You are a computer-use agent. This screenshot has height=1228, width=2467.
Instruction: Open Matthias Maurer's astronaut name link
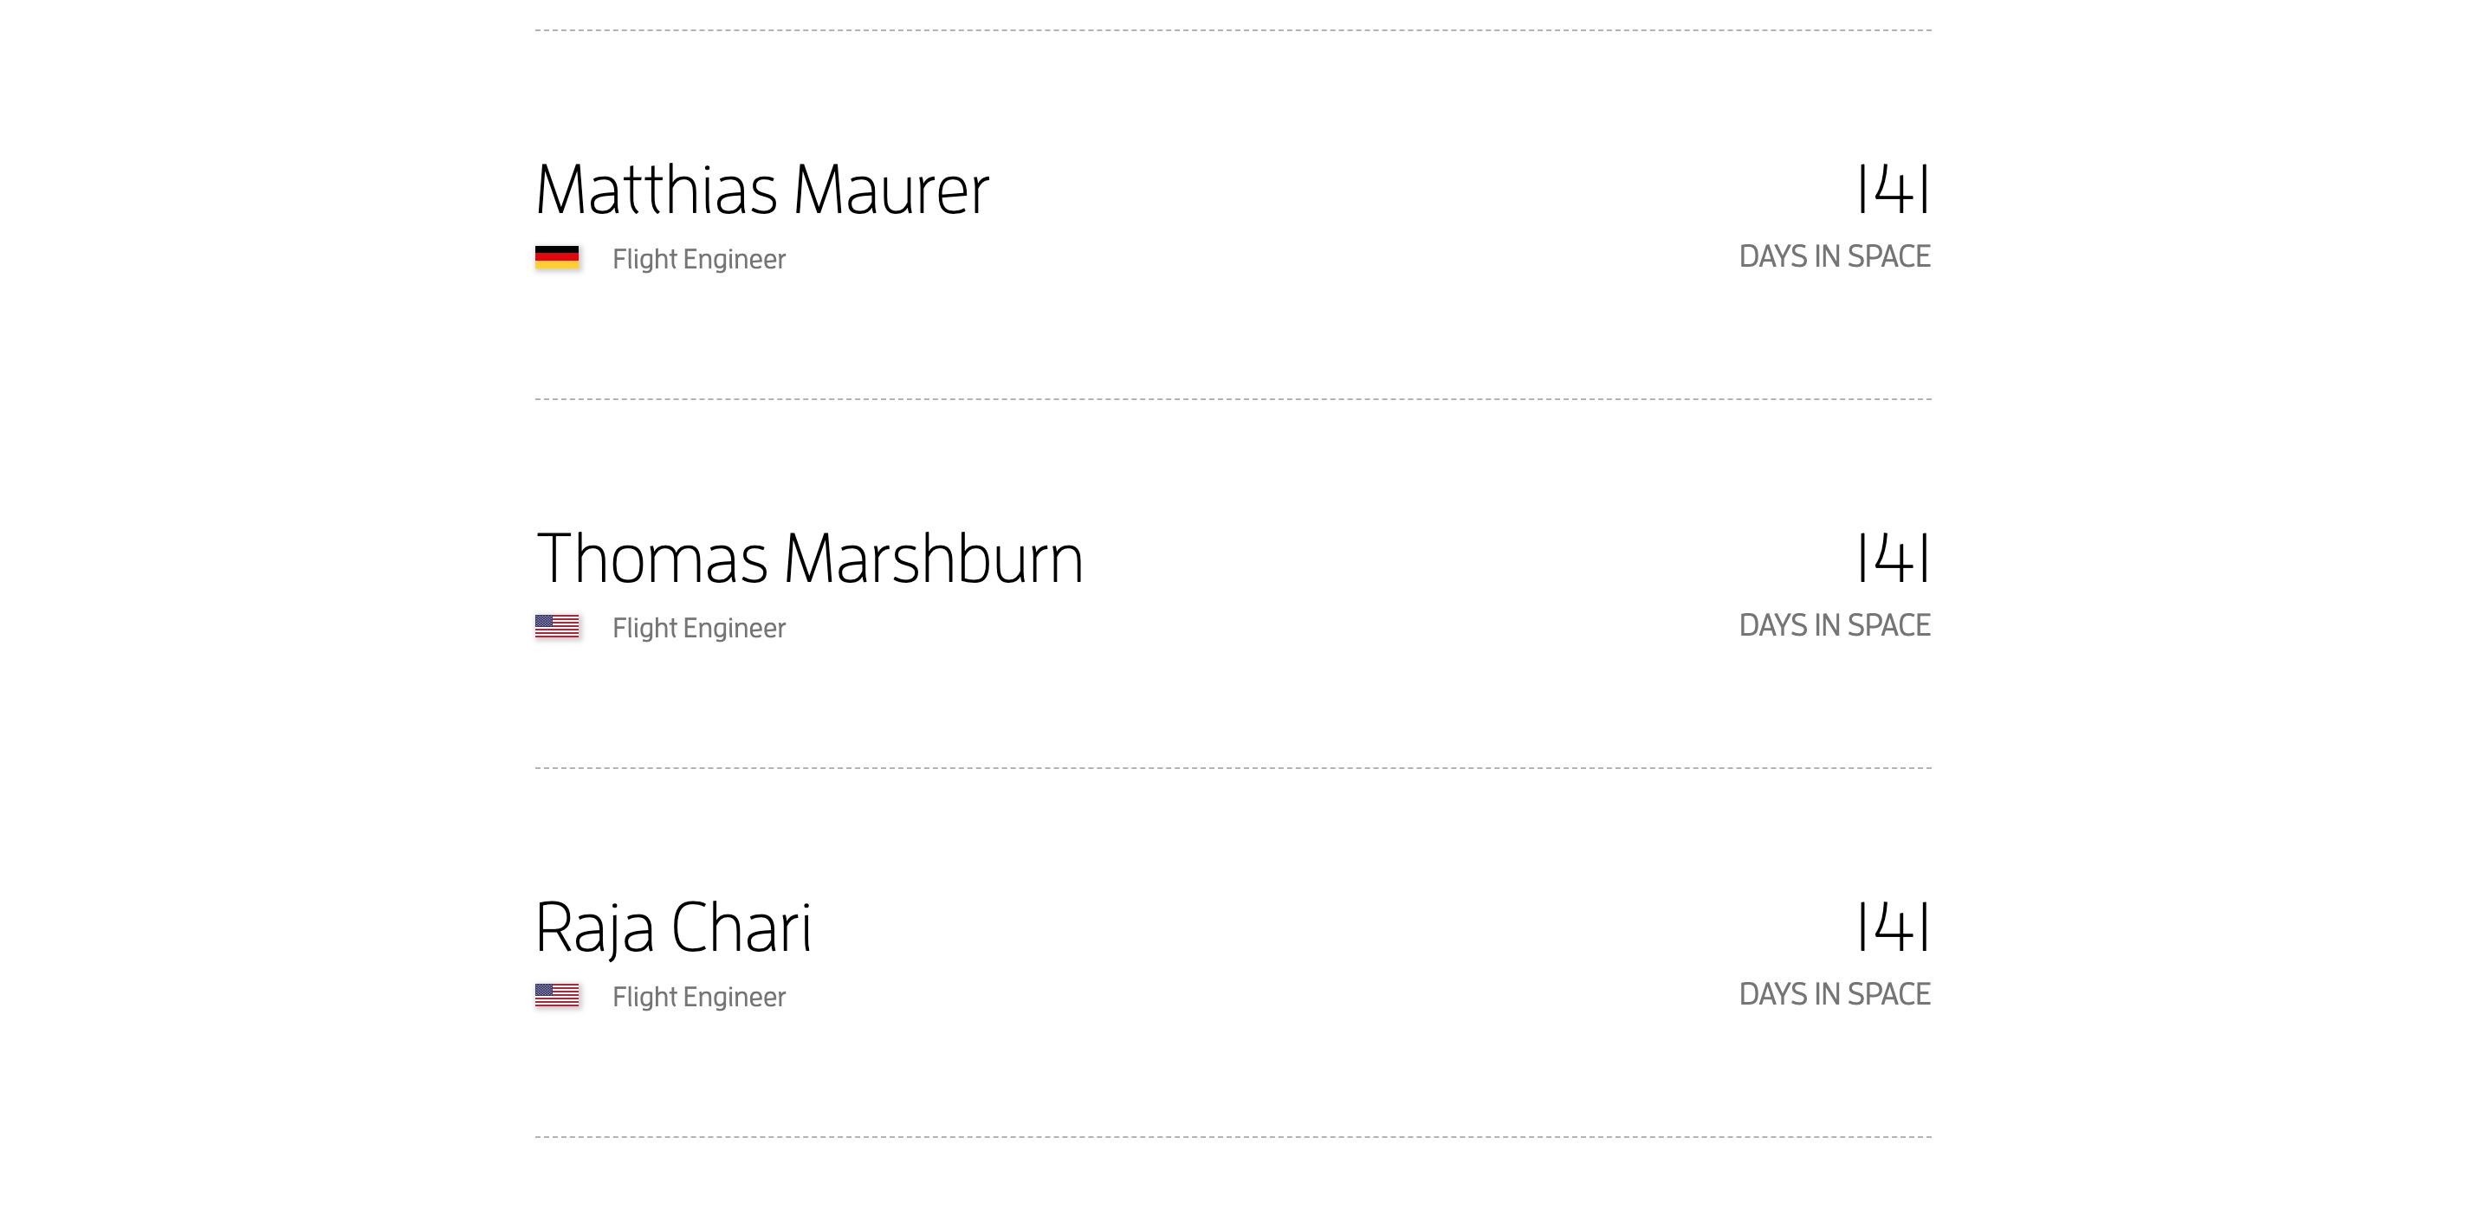[x=761, y=190]
